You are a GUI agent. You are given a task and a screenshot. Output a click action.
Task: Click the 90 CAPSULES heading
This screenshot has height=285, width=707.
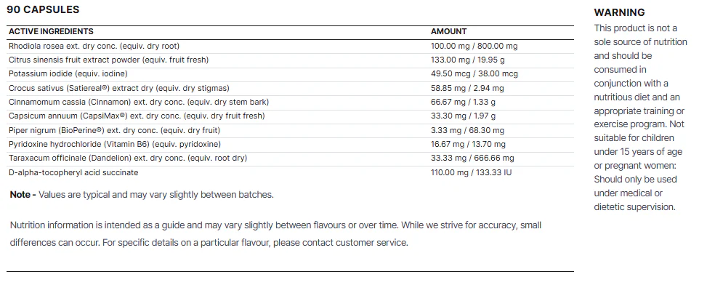43,9
